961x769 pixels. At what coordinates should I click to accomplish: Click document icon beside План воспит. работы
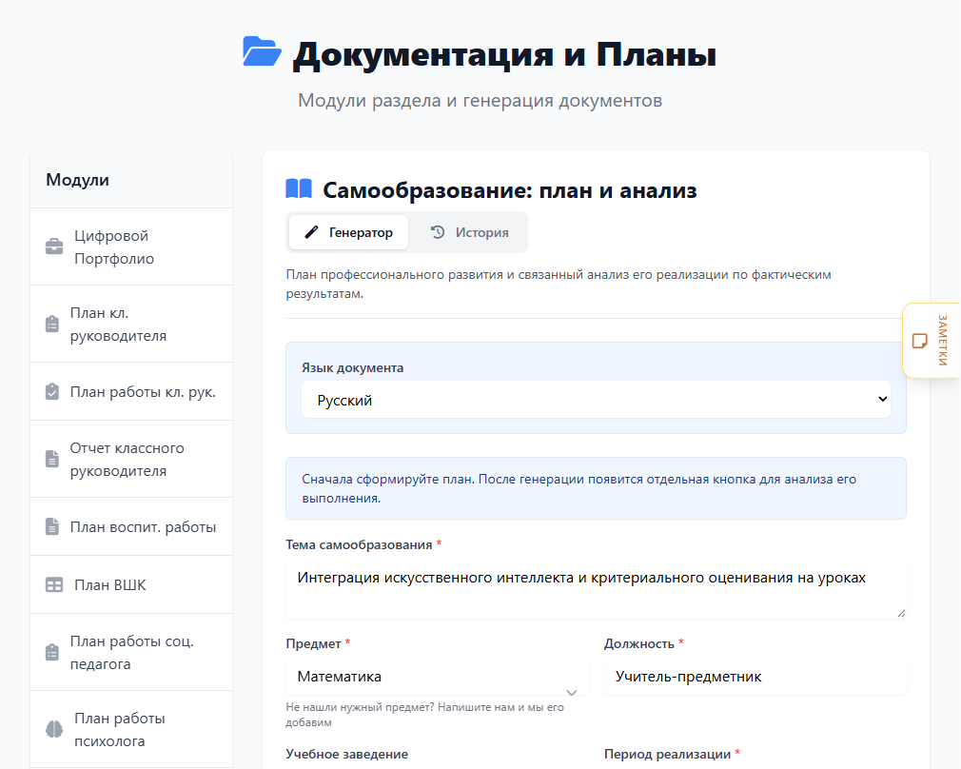(x=52, y=526)
